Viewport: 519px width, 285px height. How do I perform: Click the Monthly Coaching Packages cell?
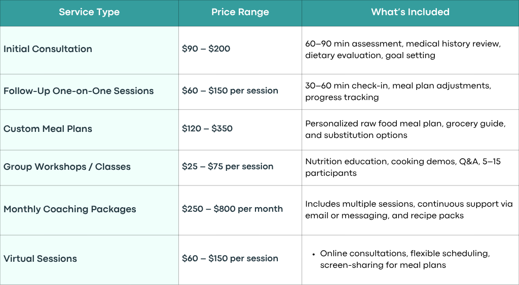pos(89,210)
